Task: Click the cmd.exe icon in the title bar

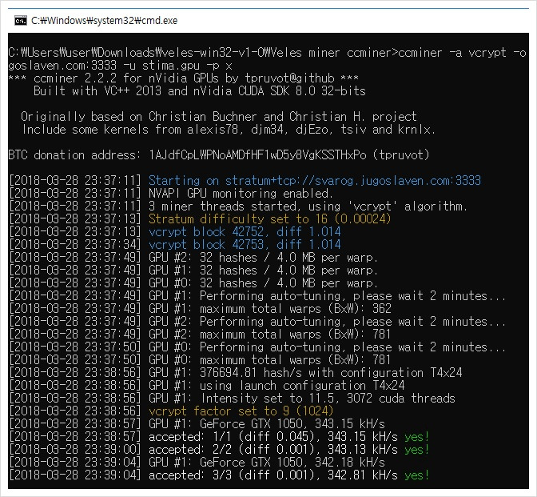Action: pos(21,21)
